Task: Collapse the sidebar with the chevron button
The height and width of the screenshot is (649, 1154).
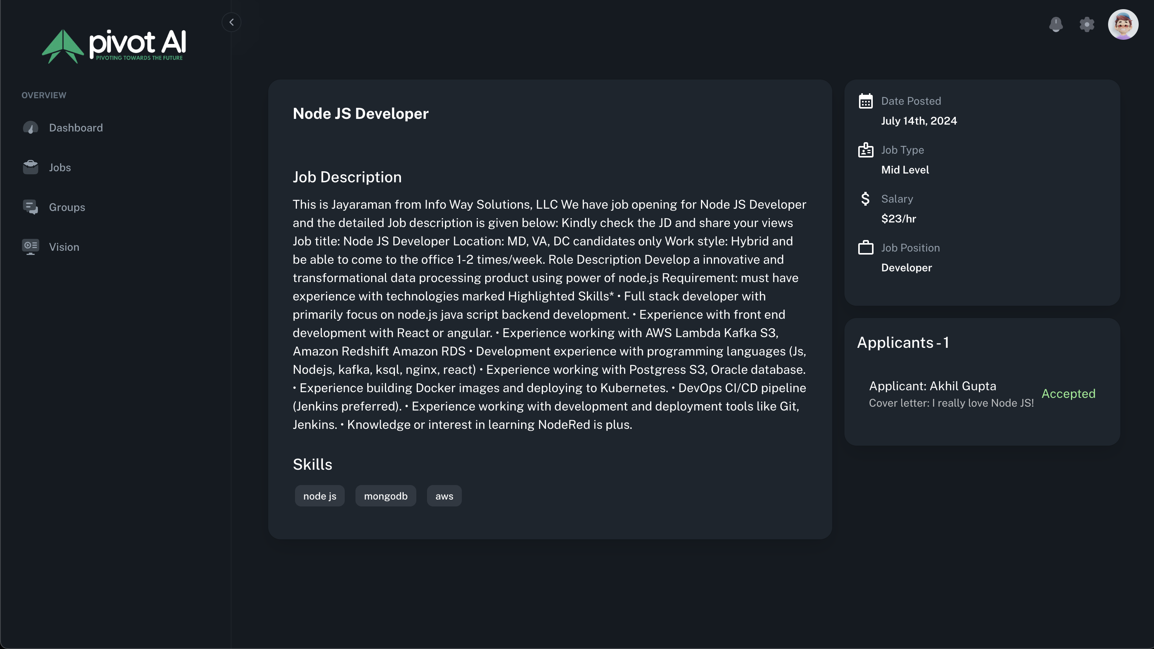Action: point(231,22)
